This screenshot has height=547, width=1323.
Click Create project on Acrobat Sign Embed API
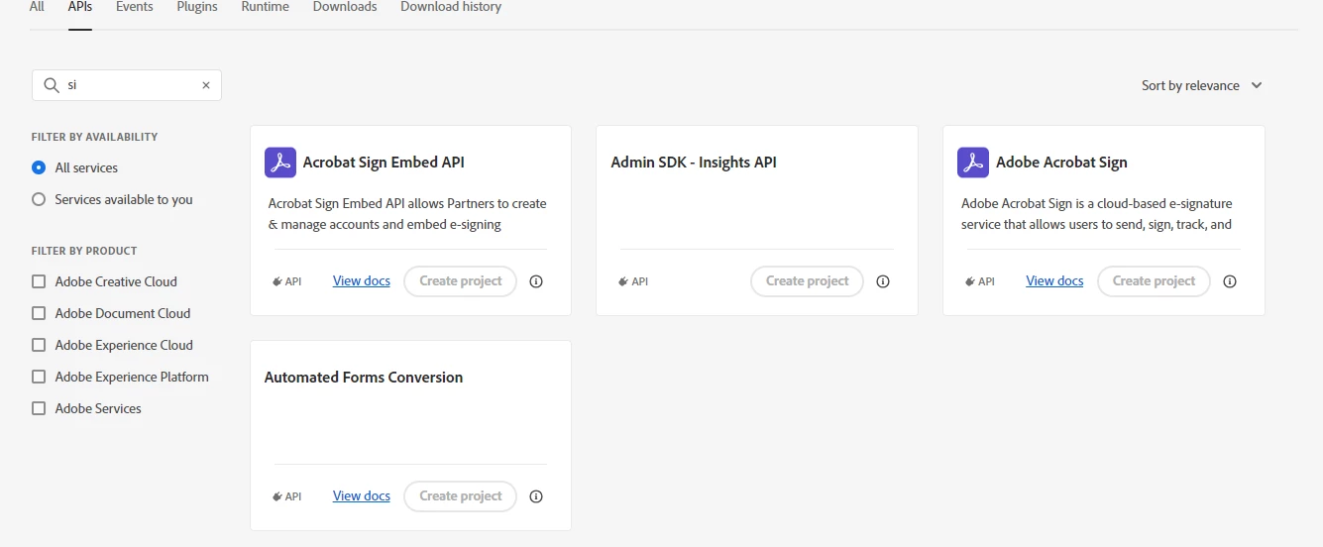[461, 281]
